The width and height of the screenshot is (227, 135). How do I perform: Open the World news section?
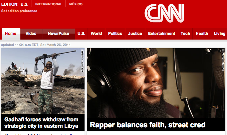click(96, 34)
